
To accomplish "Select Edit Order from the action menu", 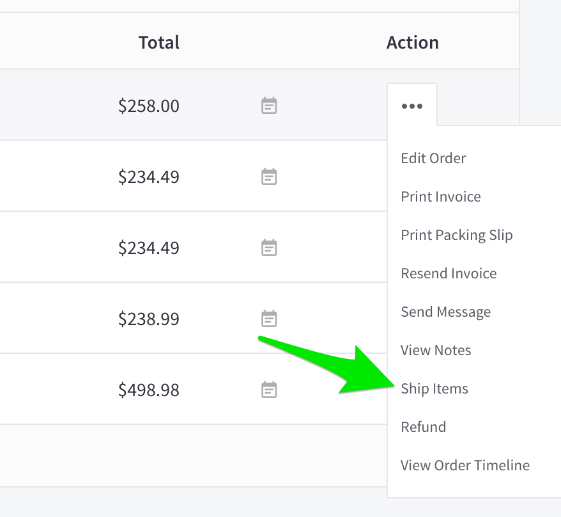I will point(433,158).
